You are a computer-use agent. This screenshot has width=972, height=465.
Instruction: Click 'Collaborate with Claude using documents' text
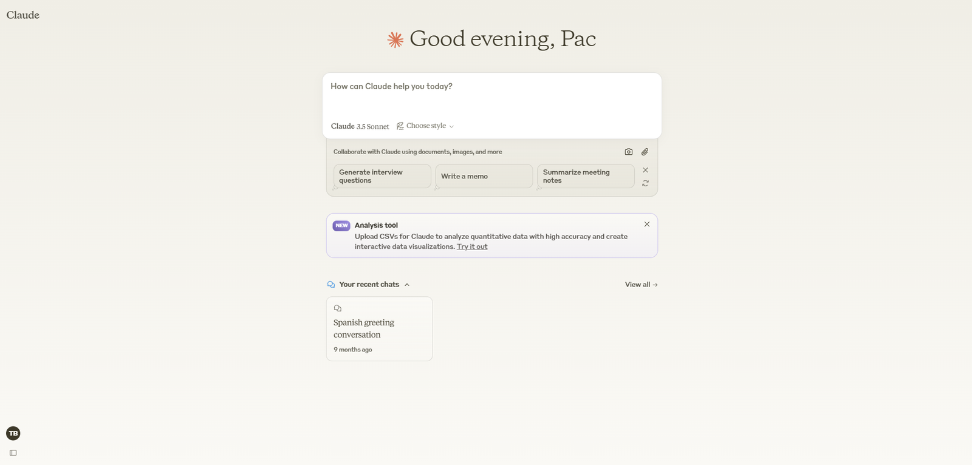(x=418, y=152)
